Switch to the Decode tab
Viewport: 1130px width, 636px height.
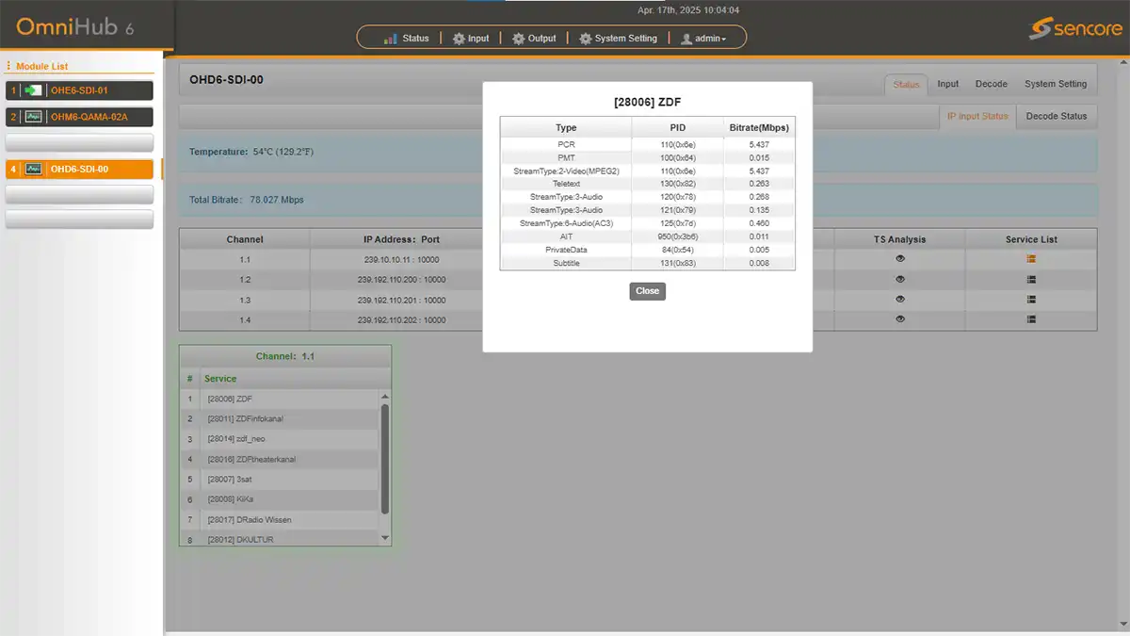click(992, 84)
